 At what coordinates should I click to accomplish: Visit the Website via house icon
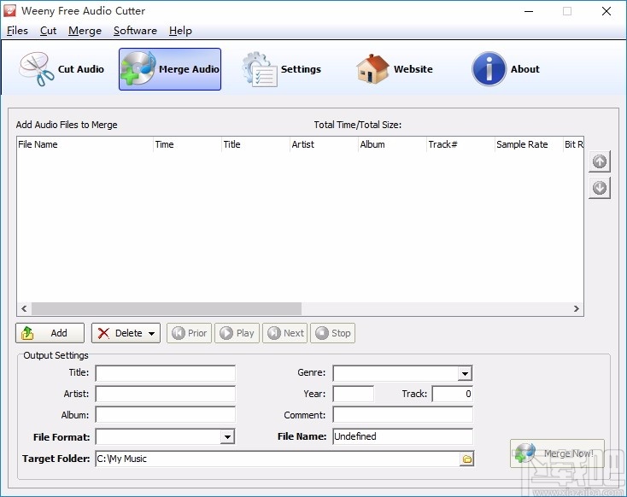(x=395, y=69)
